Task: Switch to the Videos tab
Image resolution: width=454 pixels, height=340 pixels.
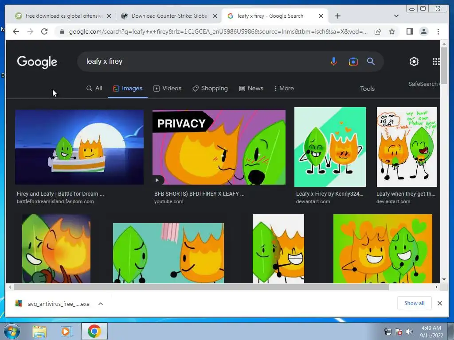Action: [167, 89]
